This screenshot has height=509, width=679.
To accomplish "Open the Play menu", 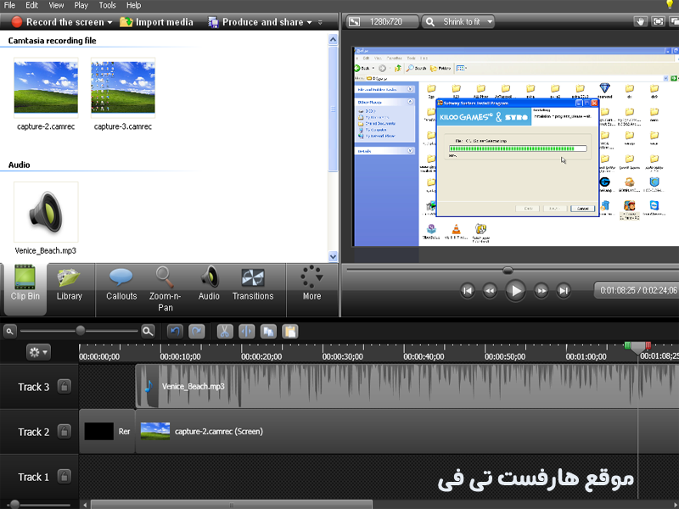I will (x=81, y=5).
